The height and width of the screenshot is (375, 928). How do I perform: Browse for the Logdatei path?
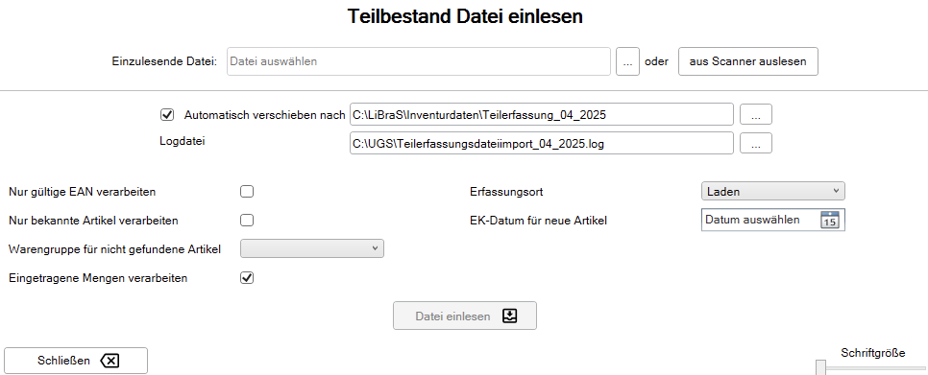pyautogui.click(x=756, y=143)
